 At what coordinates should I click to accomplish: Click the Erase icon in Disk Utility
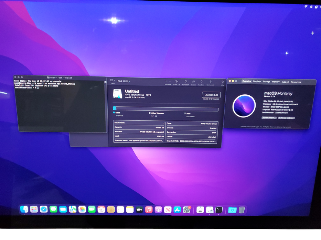193,82
